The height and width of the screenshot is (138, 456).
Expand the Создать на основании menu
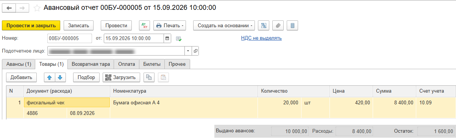224,25
